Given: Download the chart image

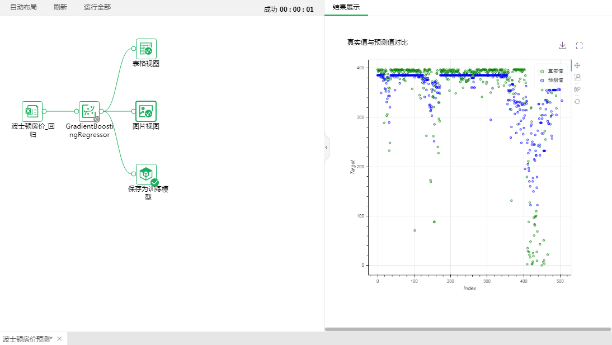Looking at the screenshot, I should click(x=562, y=46).
